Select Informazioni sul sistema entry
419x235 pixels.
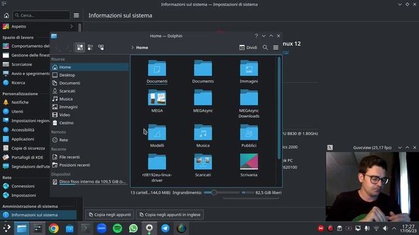click(x=38, y=215)
